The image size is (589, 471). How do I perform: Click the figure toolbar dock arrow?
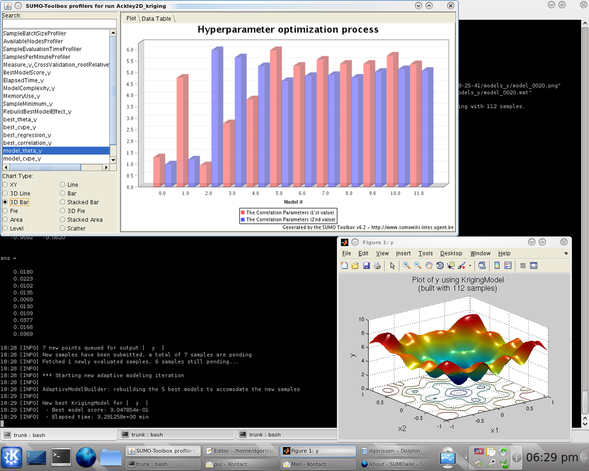pos(566,253)
